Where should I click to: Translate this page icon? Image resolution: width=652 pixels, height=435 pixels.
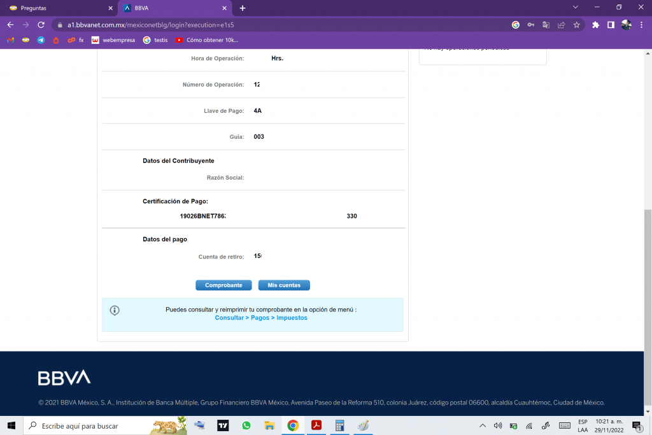click(x=546, y=25)
